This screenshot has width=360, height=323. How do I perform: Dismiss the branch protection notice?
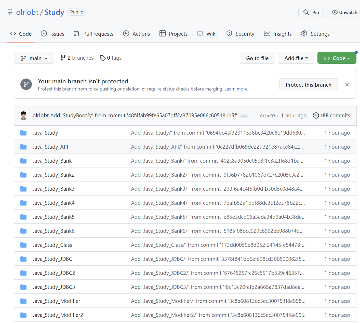click(347, 85)
